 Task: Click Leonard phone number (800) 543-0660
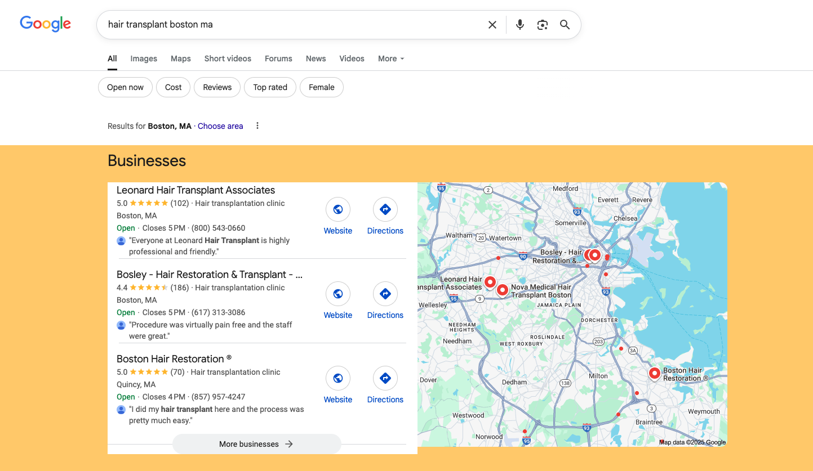pos(219,228)
